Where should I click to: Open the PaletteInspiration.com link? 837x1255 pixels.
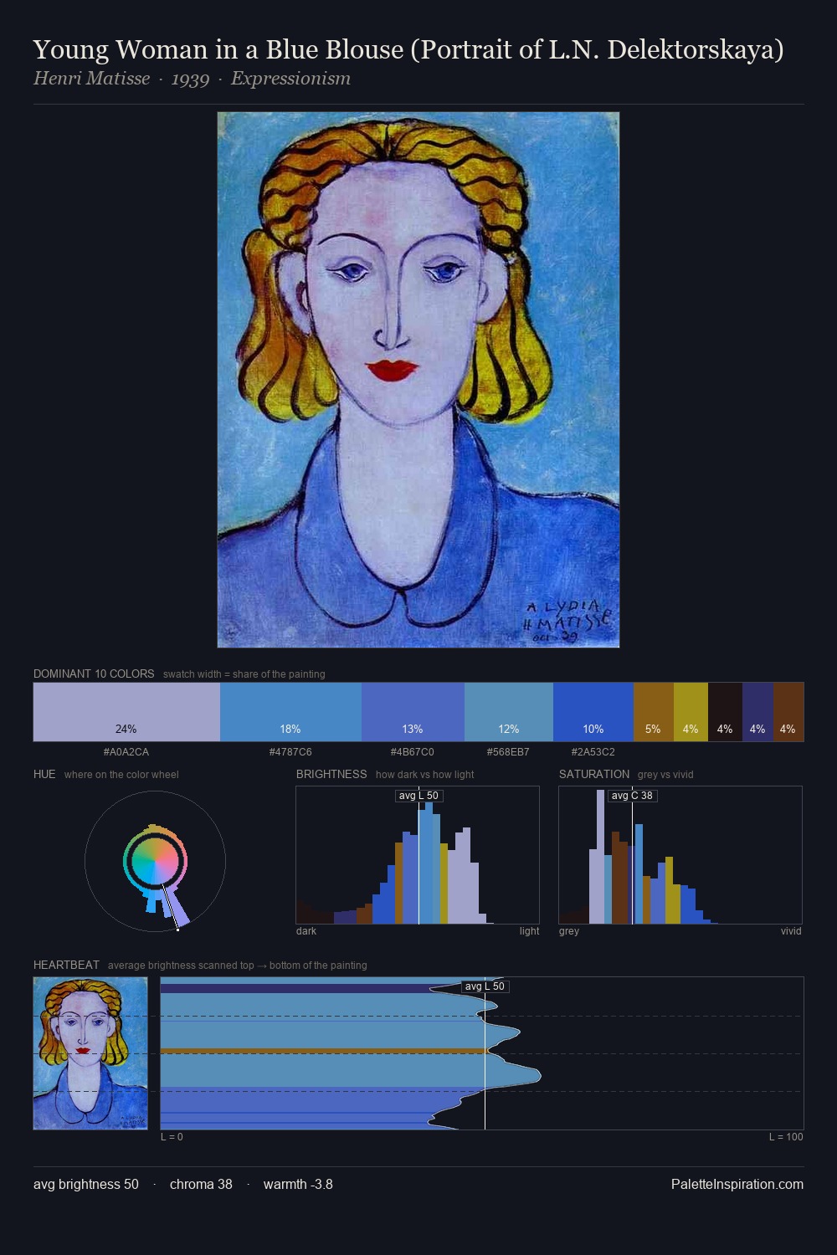click(x=737, y=1185)
